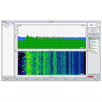
Task: Open the RTA graph type menu
Action: tap(20, 26)
